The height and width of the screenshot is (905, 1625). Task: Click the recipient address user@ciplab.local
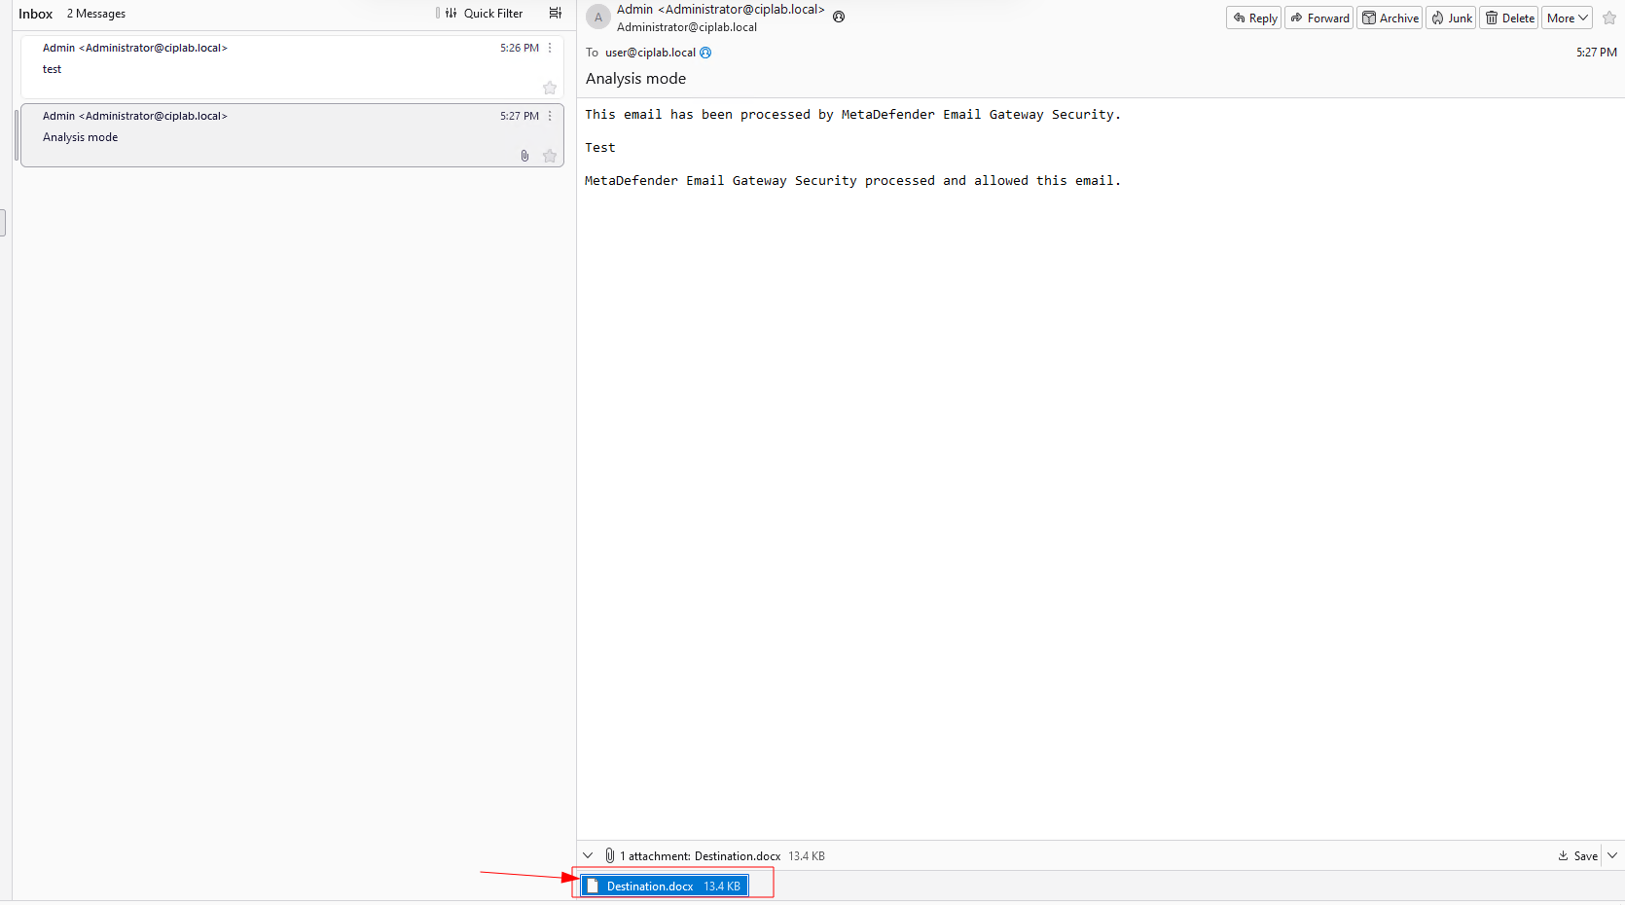pos(650,53)
